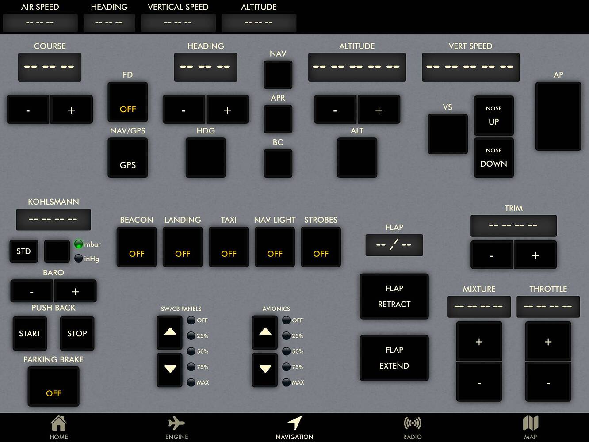Toggle the Parking Brake OFF switch

[54, 386]
